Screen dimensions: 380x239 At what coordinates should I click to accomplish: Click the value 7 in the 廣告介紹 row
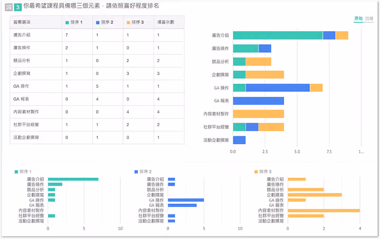(66, 35)
